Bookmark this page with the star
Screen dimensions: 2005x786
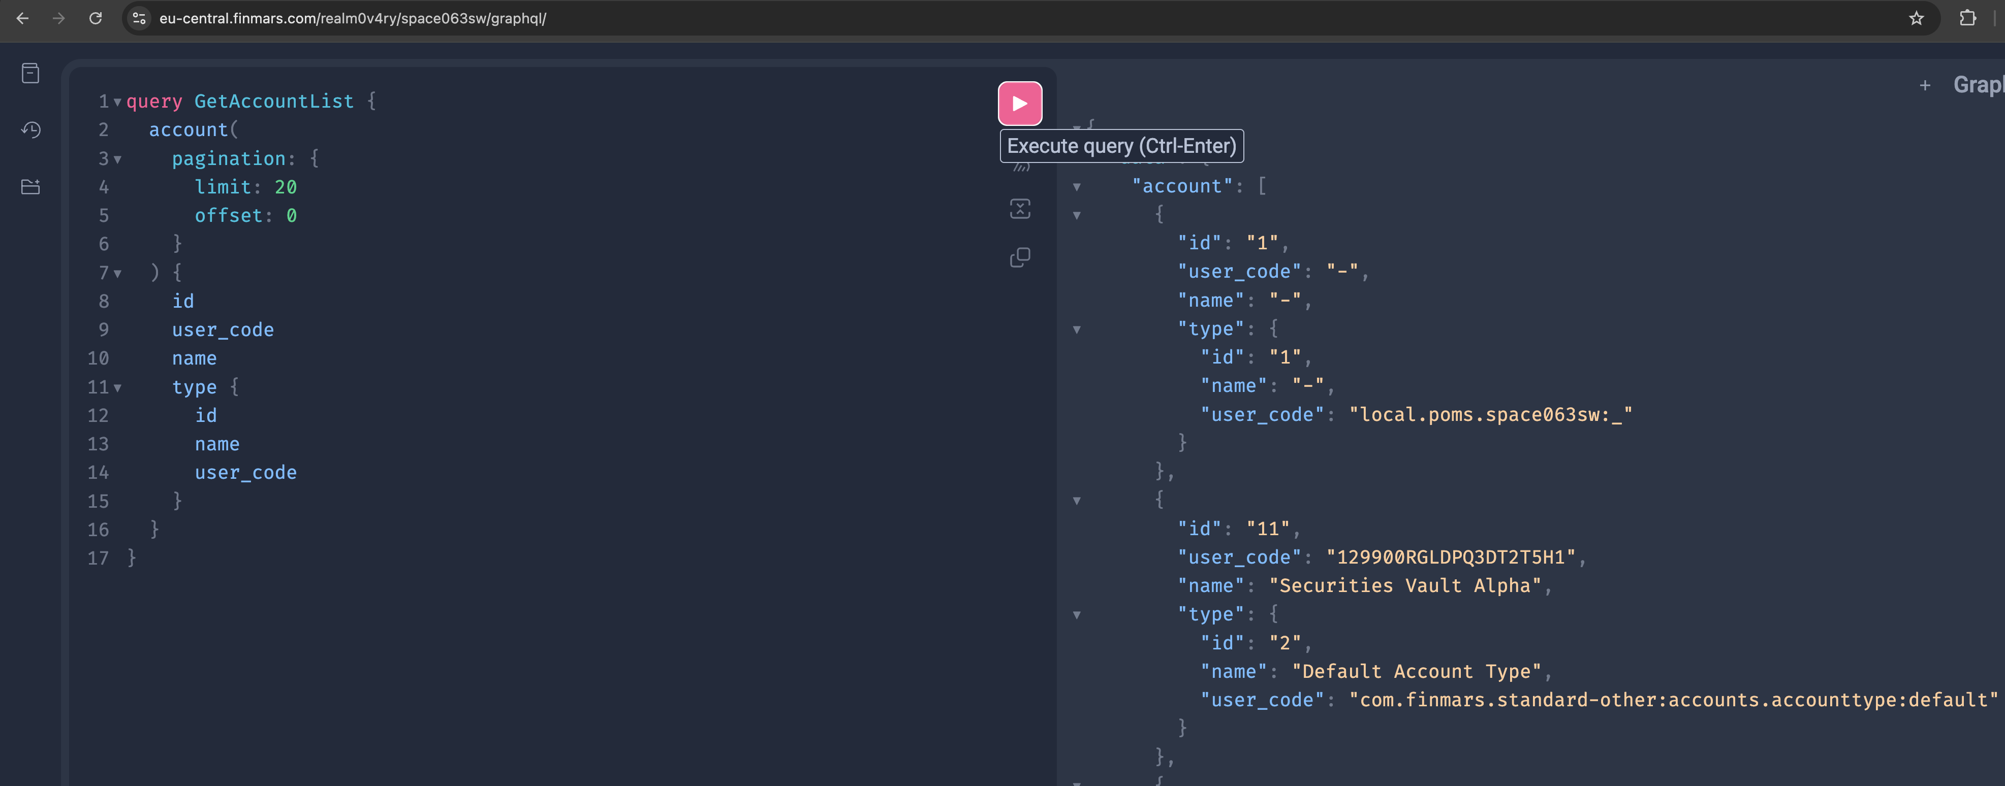(x=1916, y=19)
